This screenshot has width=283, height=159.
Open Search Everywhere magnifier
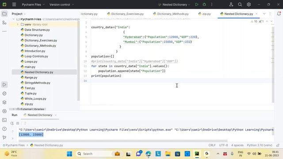(x=240, y=4)
